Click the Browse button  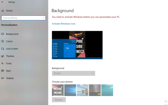pos(59,100)
